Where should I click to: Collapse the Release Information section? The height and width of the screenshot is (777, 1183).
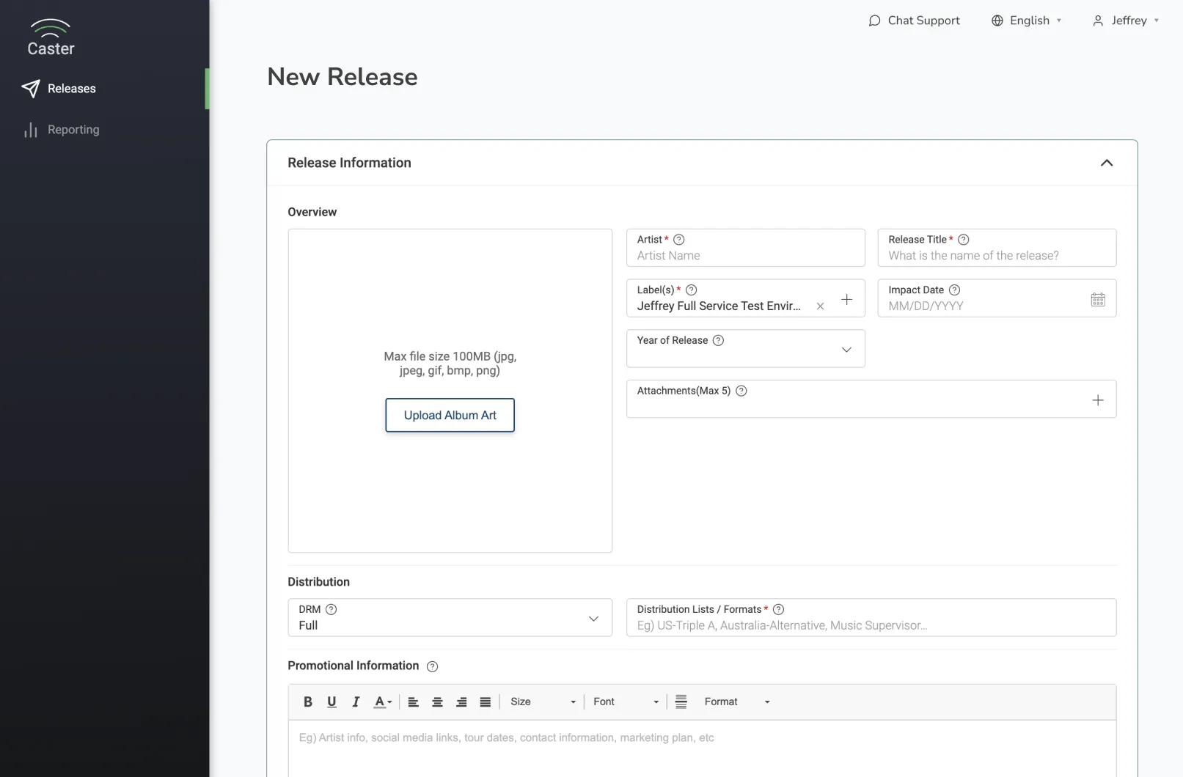(1107, 163)
